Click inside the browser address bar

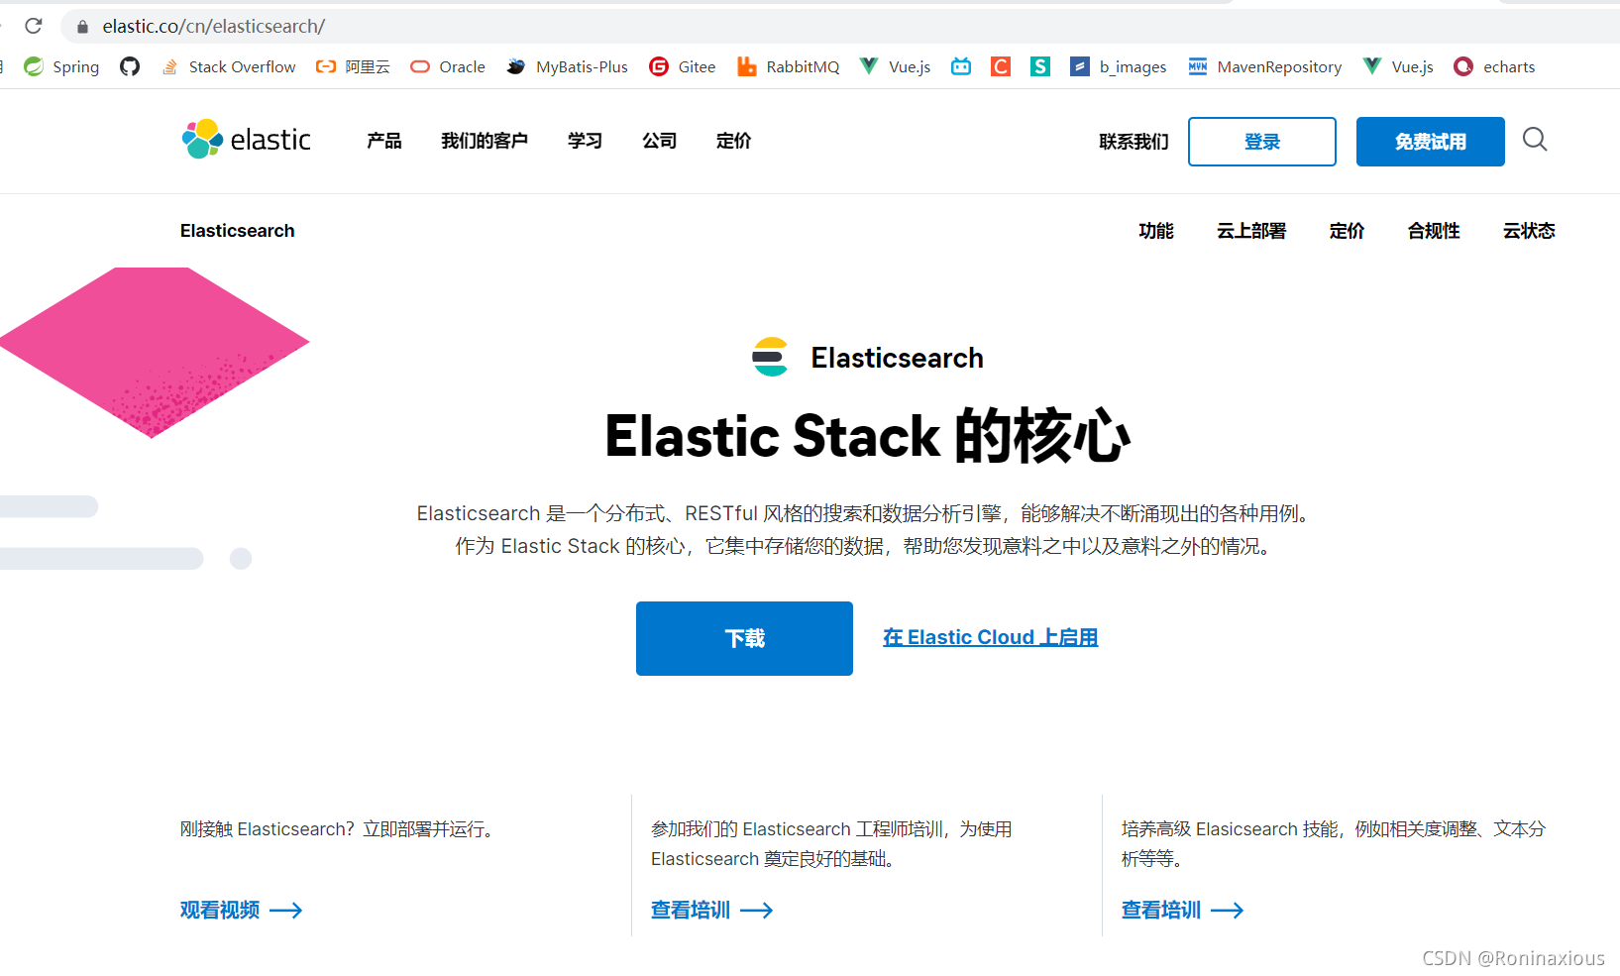point(396,27)
